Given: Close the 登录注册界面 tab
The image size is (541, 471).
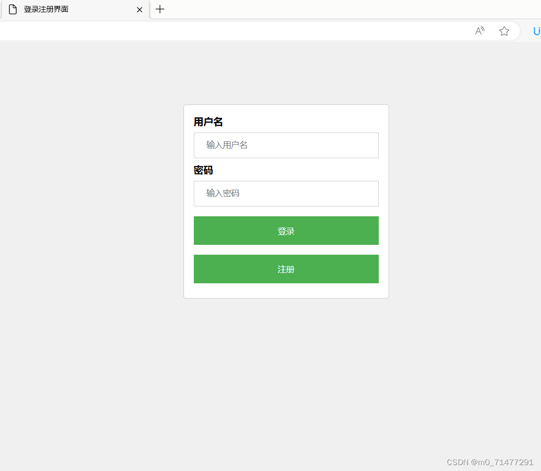Looking at the screenshot, I should click(x=140, y=10).
